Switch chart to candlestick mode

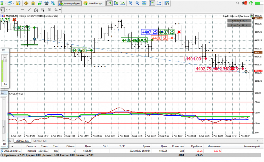[x=116, y=3]
